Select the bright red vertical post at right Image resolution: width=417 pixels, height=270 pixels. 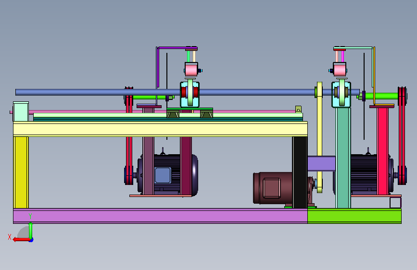(x=383, y=151)
